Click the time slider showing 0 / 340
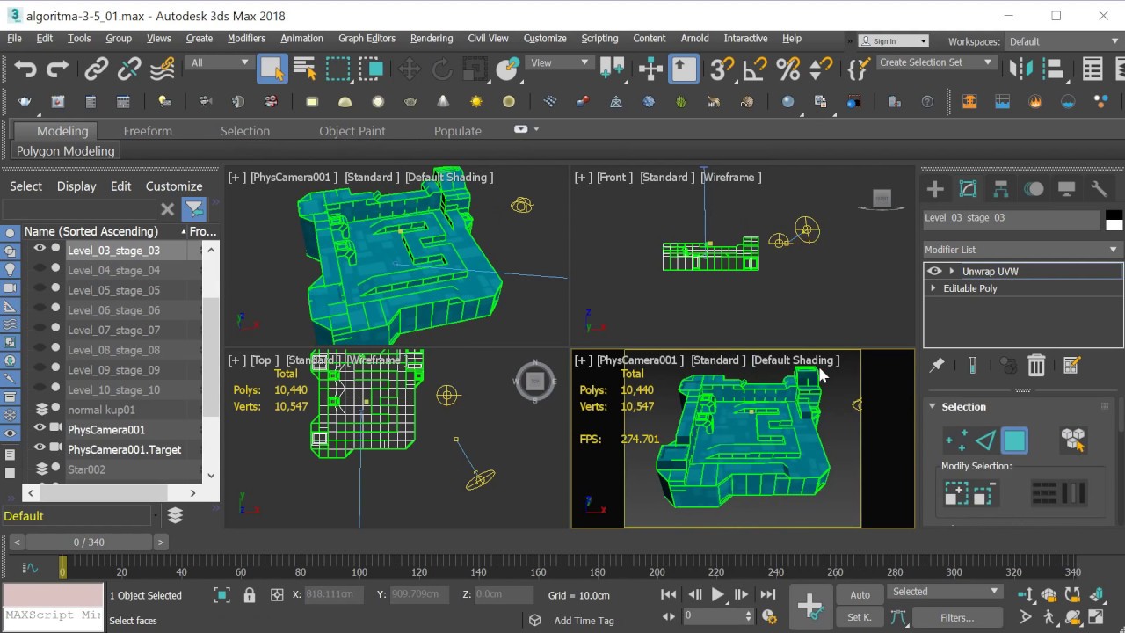 (88, 542)
